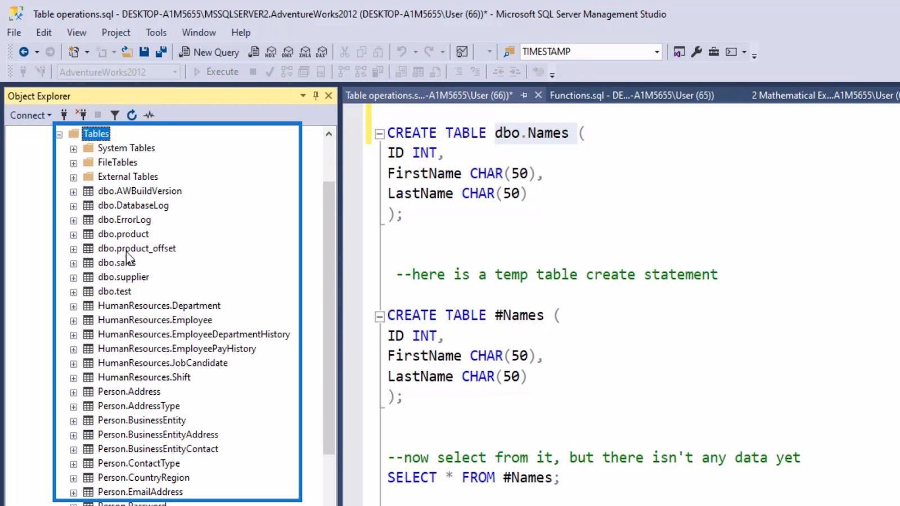Click the Object Explorer vertical scrollbar thumb
This screenshot has width=900, height=506.
[329, 318]
